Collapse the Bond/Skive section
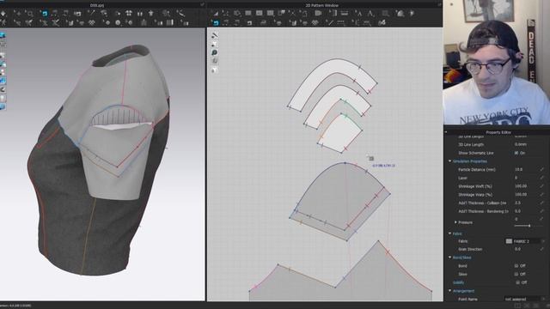550x309 pixels. [x=450, y=257]
